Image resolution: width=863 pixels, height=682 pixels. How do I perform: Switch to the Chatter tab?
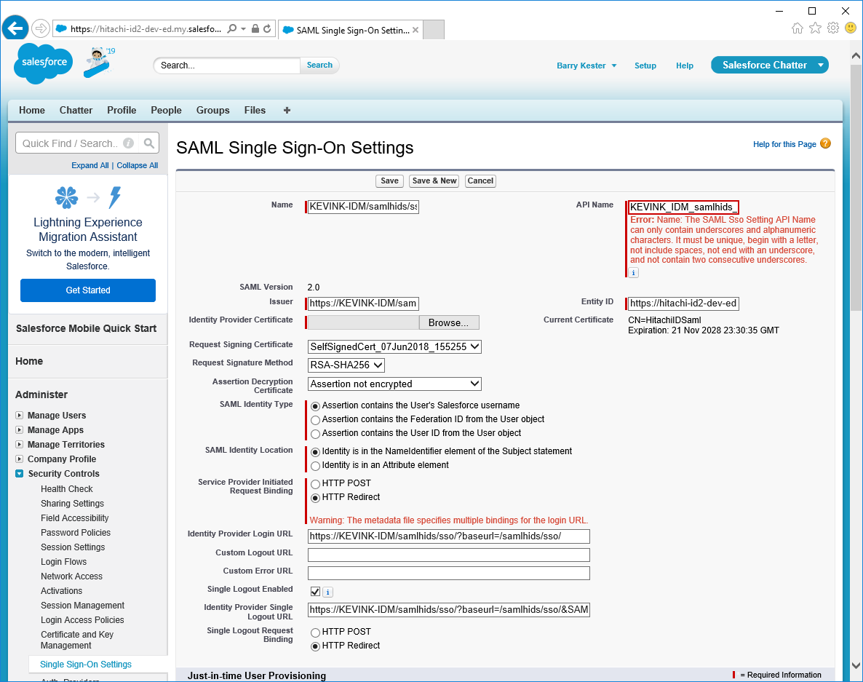(x=76, y=111)
